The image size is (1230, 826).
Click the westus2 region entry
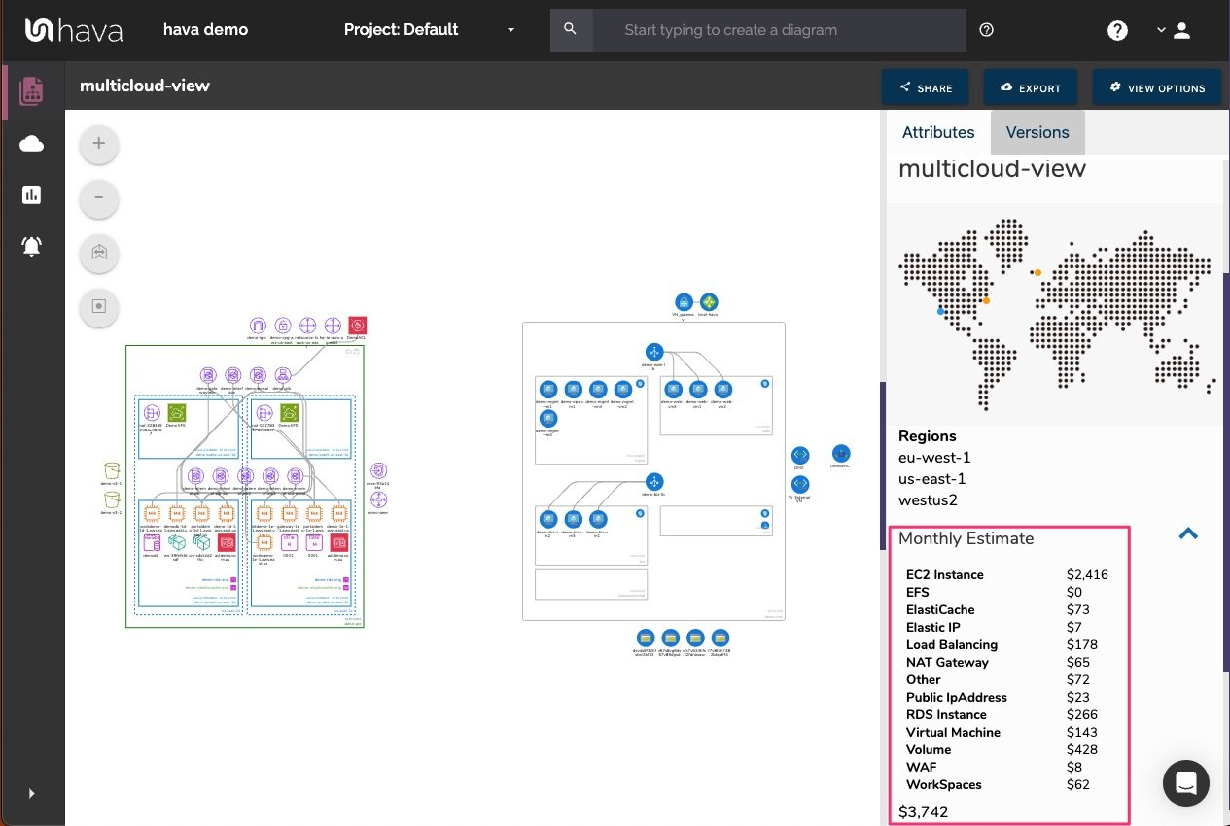[x=928, y=500]
